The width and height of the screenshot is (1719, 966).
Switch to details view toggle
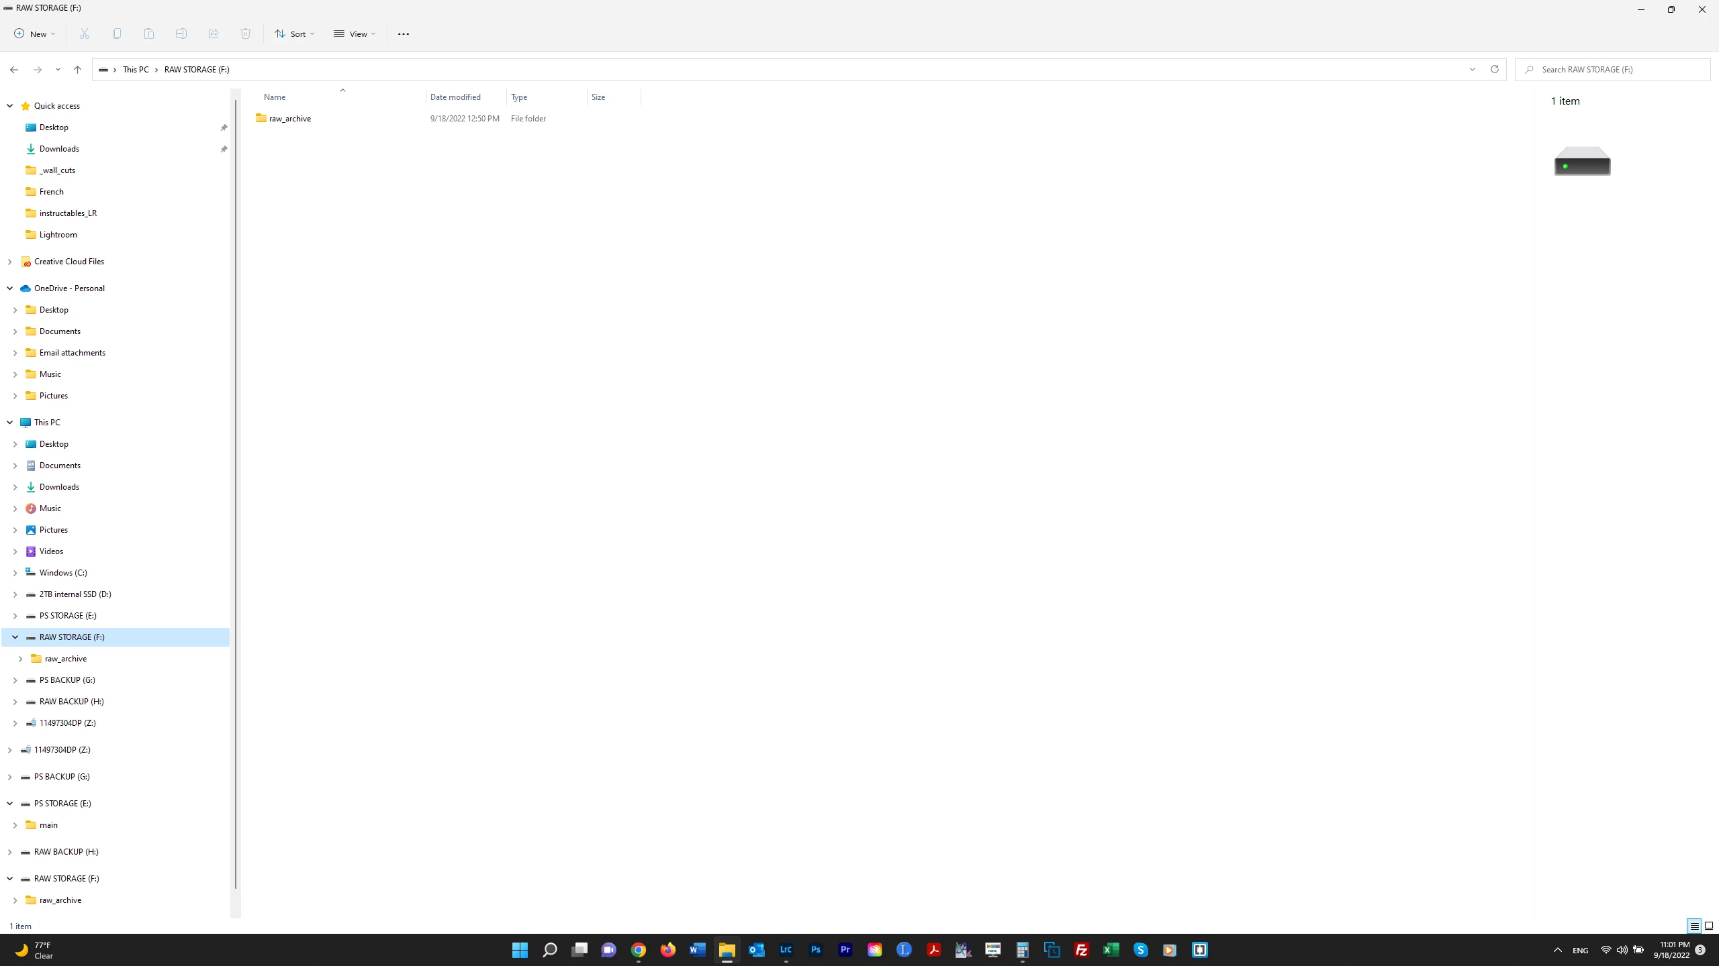tap(1694, 926)
